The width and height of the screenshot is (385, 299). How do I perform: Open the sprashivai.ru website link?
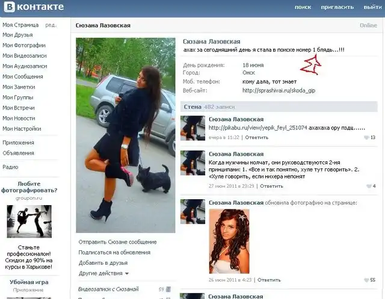279,90
